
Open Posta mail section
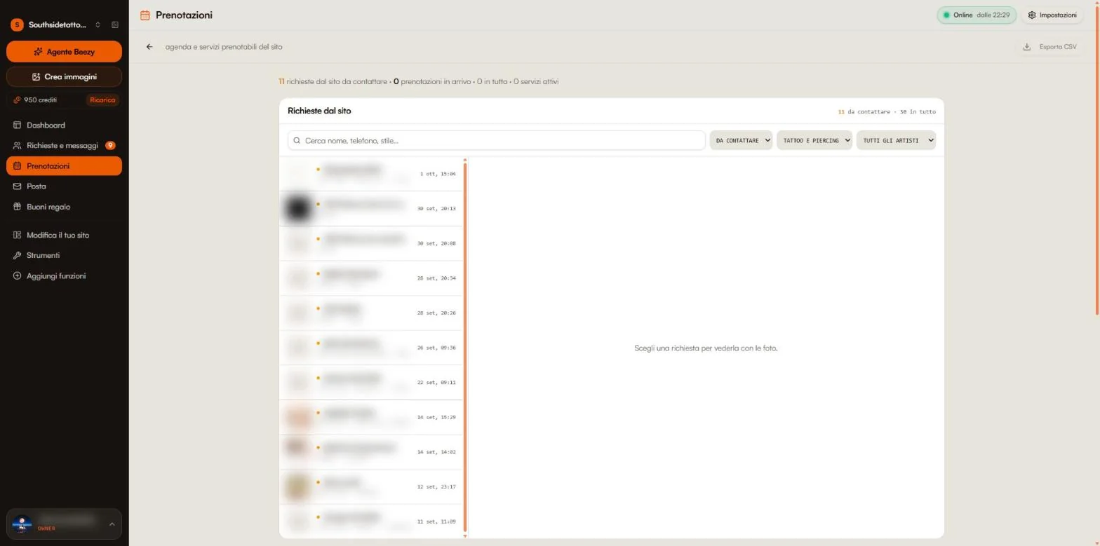64,186
